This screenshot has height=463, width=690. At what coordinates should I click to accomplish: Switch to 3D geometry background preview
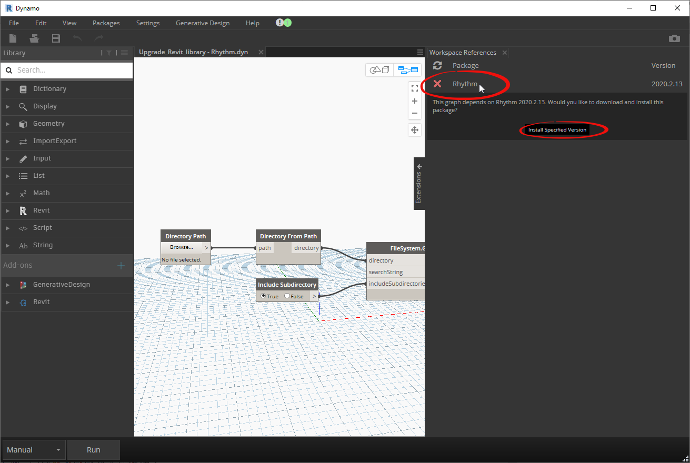(x=379, y=70)
